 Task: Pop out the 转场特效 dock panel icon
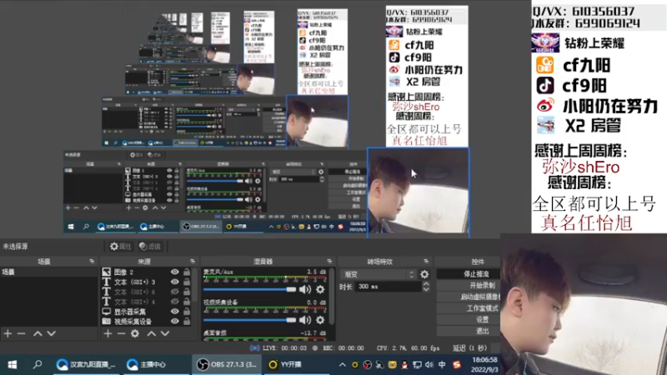coord(426,262)
